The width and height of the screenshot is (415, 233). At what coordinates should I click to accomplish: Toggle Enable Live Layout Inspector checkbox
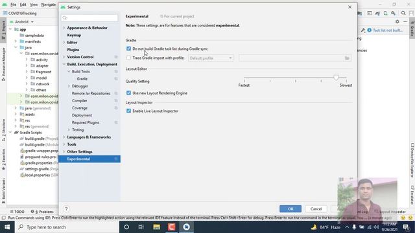tap(128, 111)
